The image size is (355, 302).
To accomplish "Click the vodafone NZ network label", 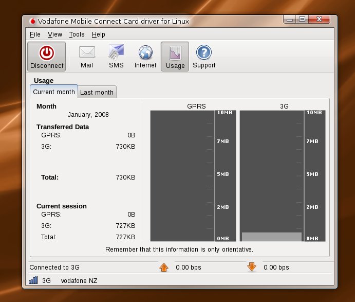I will coord(79,281).
